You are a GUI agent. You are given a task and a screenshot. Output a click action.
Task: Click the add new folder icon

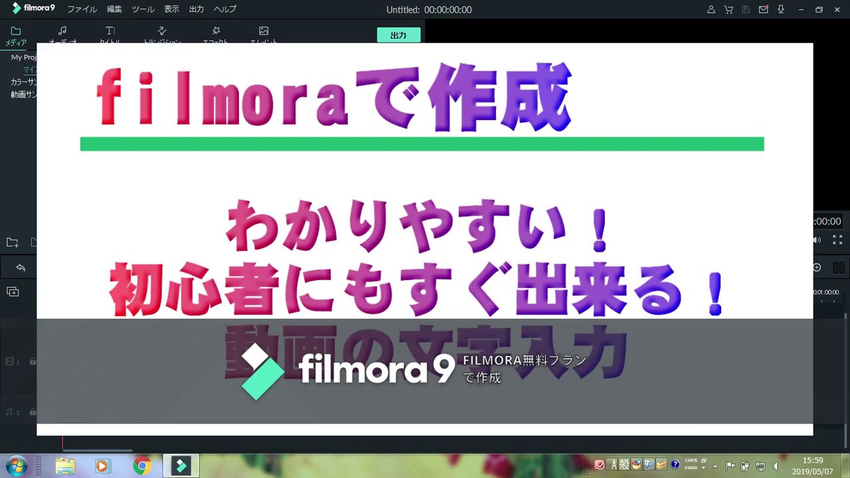click(x=12, y=242)
